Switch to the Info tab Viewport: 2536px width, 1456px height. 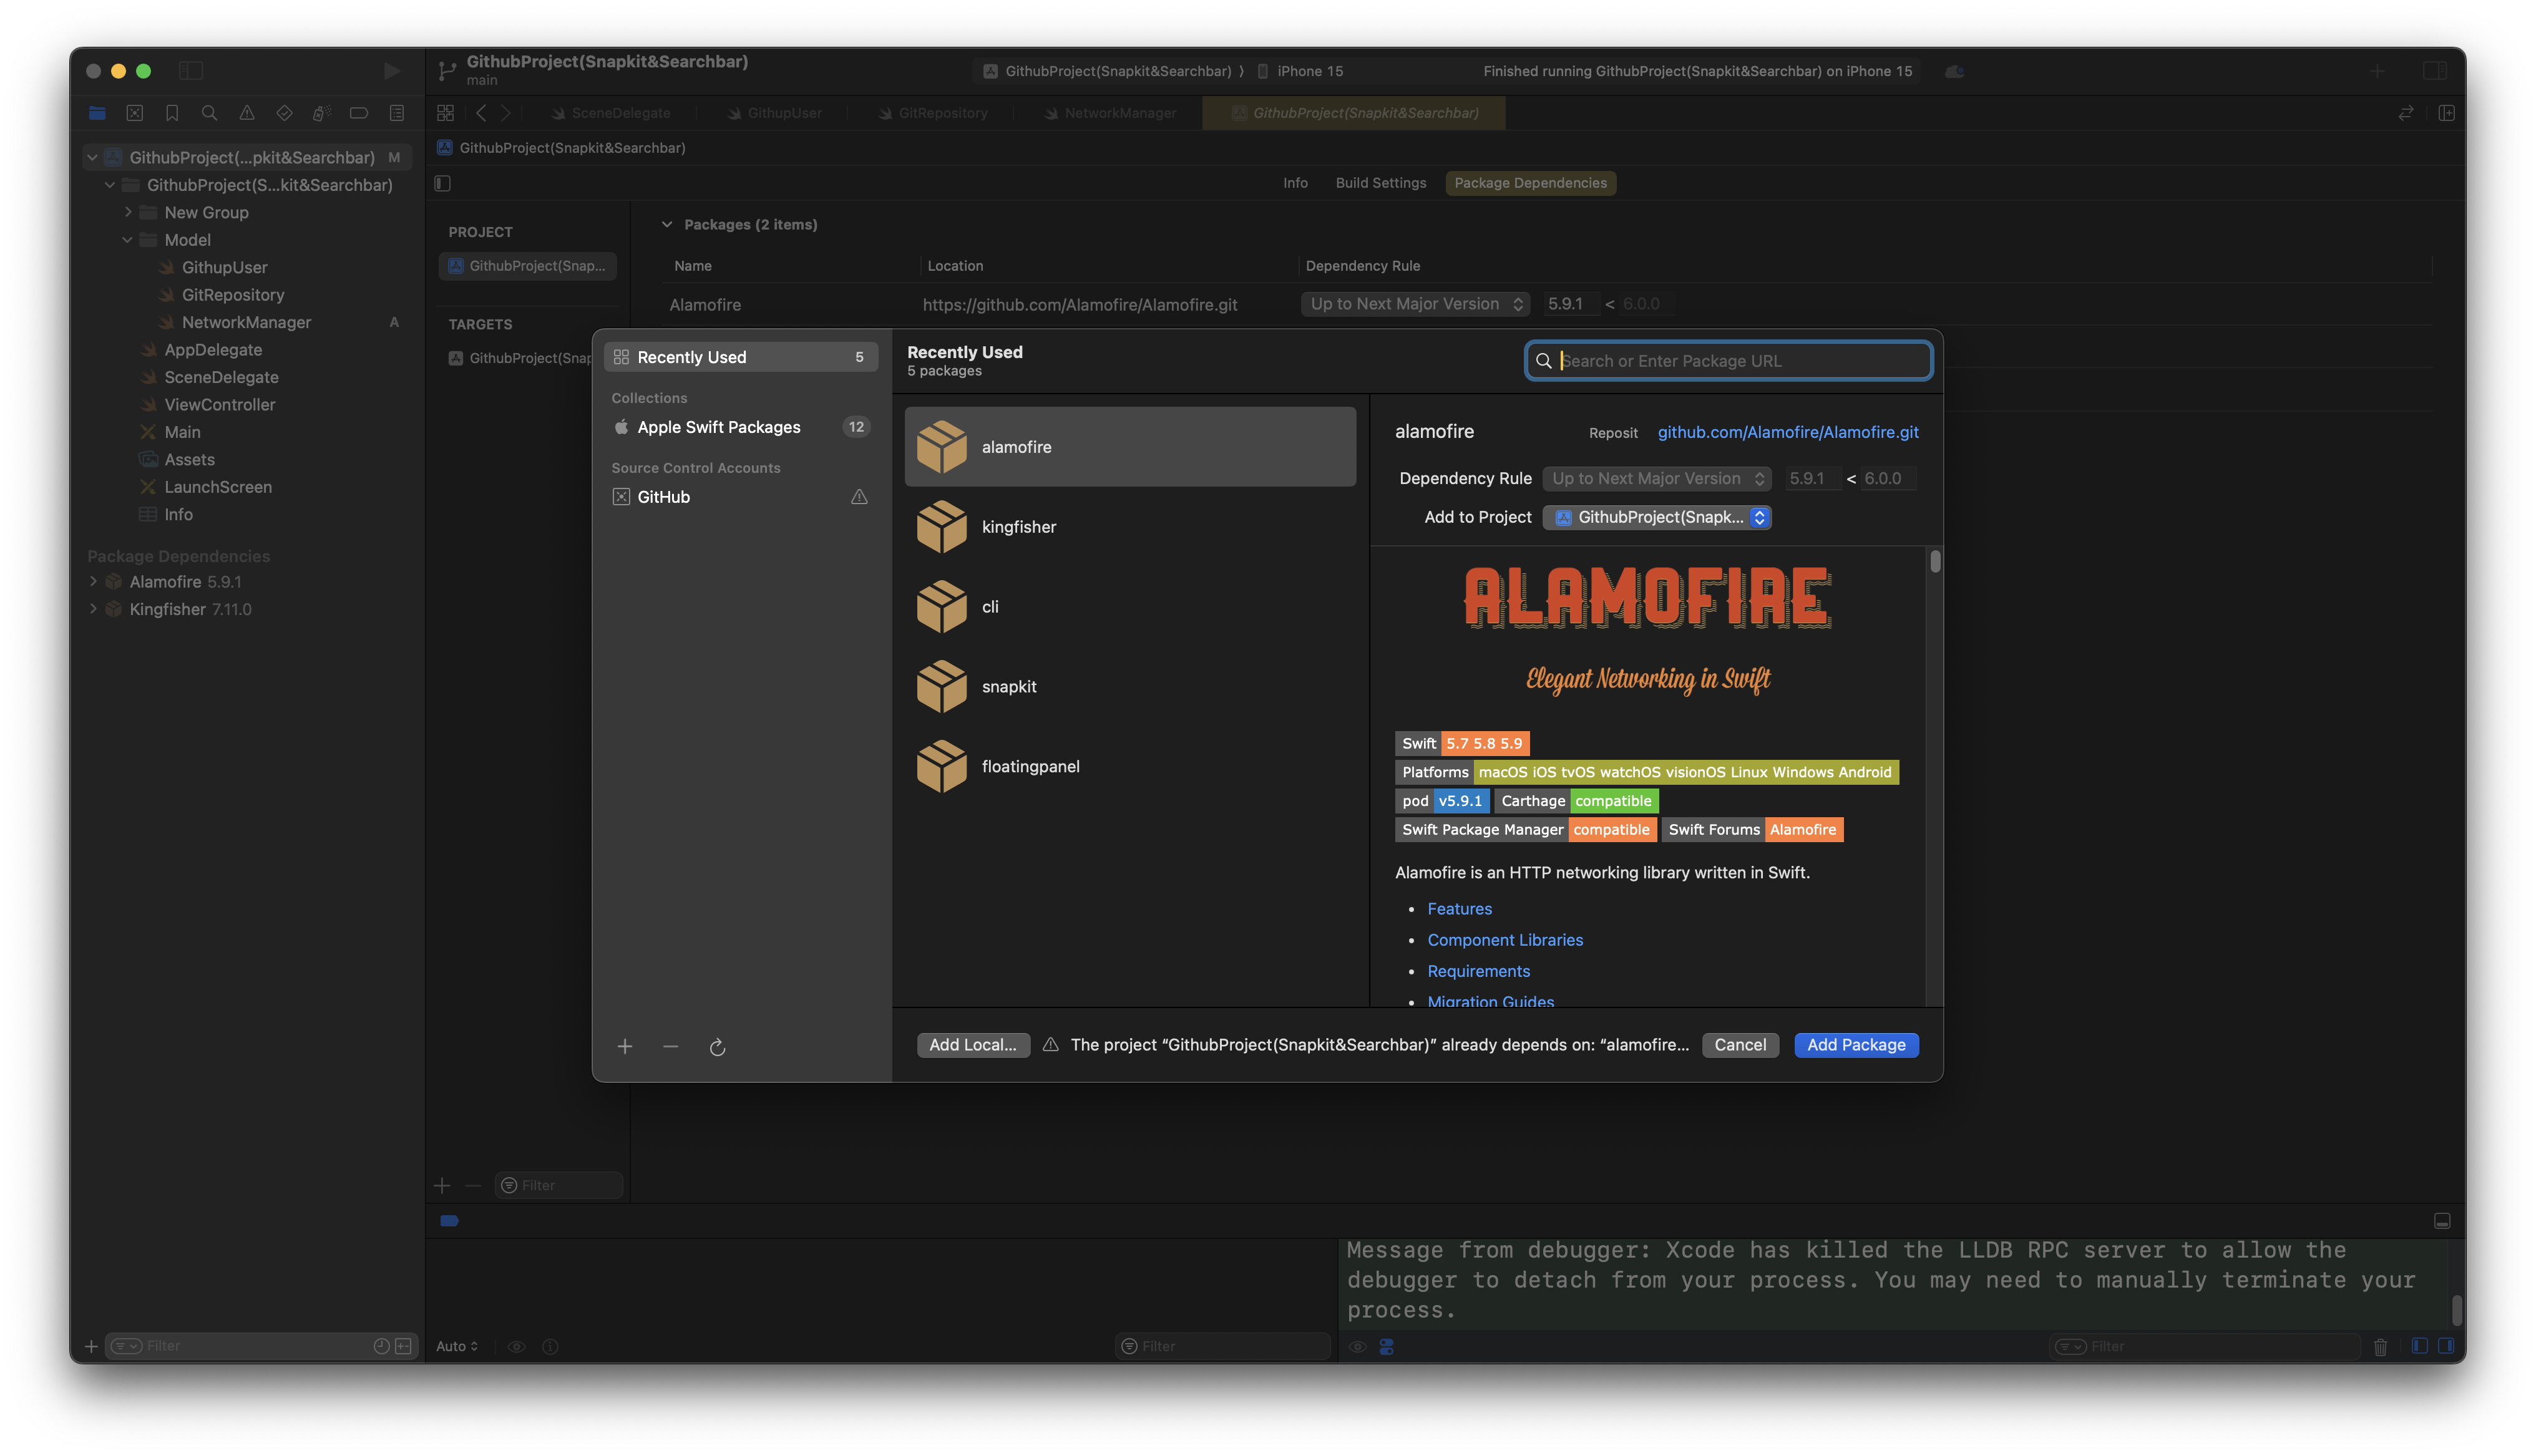click(1295, 183)
